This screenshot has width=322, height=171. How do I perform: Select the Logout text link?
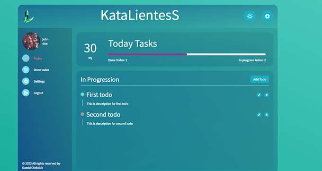point(38,93)
